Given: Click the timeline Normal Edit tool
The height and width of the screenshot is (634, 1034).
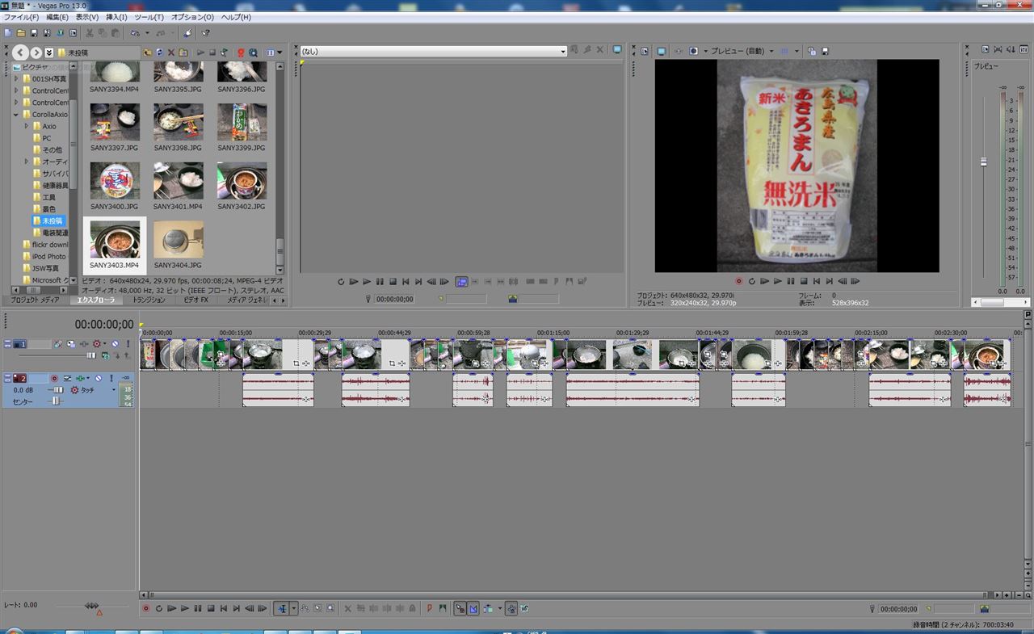Looking at the screenshot, I should (282, 608).
